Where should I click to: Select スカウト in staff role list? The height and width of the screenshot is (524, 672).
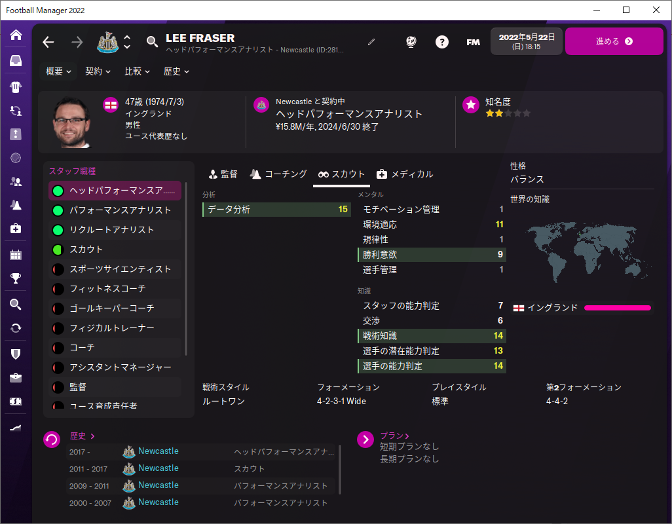coord(115,250)
